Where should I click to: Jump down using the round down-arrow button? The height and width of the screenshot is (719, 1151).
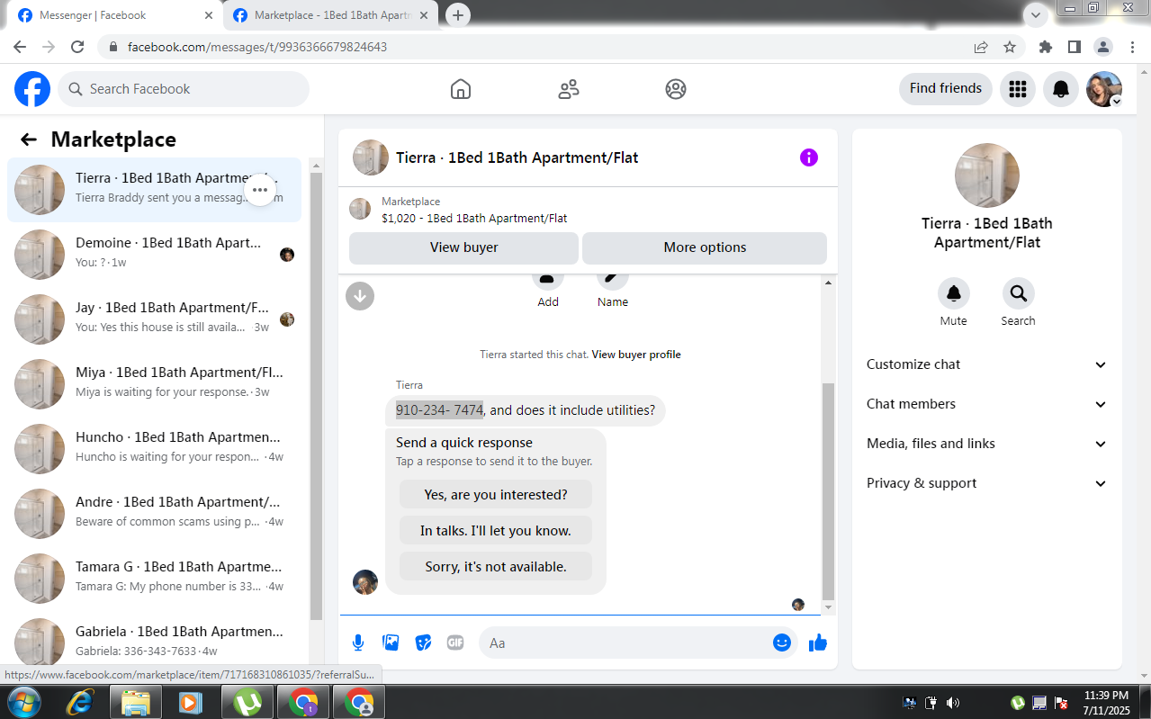[360, 295]
